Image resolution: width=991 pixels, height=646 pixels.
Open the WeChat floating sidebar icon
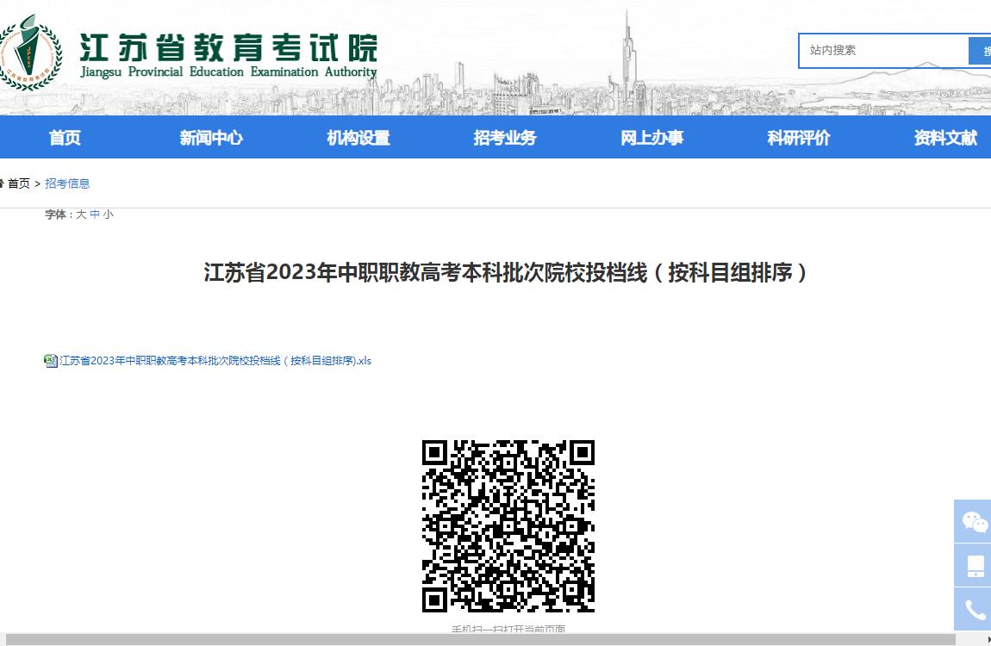pyautogui.click(x=973, y=522)
